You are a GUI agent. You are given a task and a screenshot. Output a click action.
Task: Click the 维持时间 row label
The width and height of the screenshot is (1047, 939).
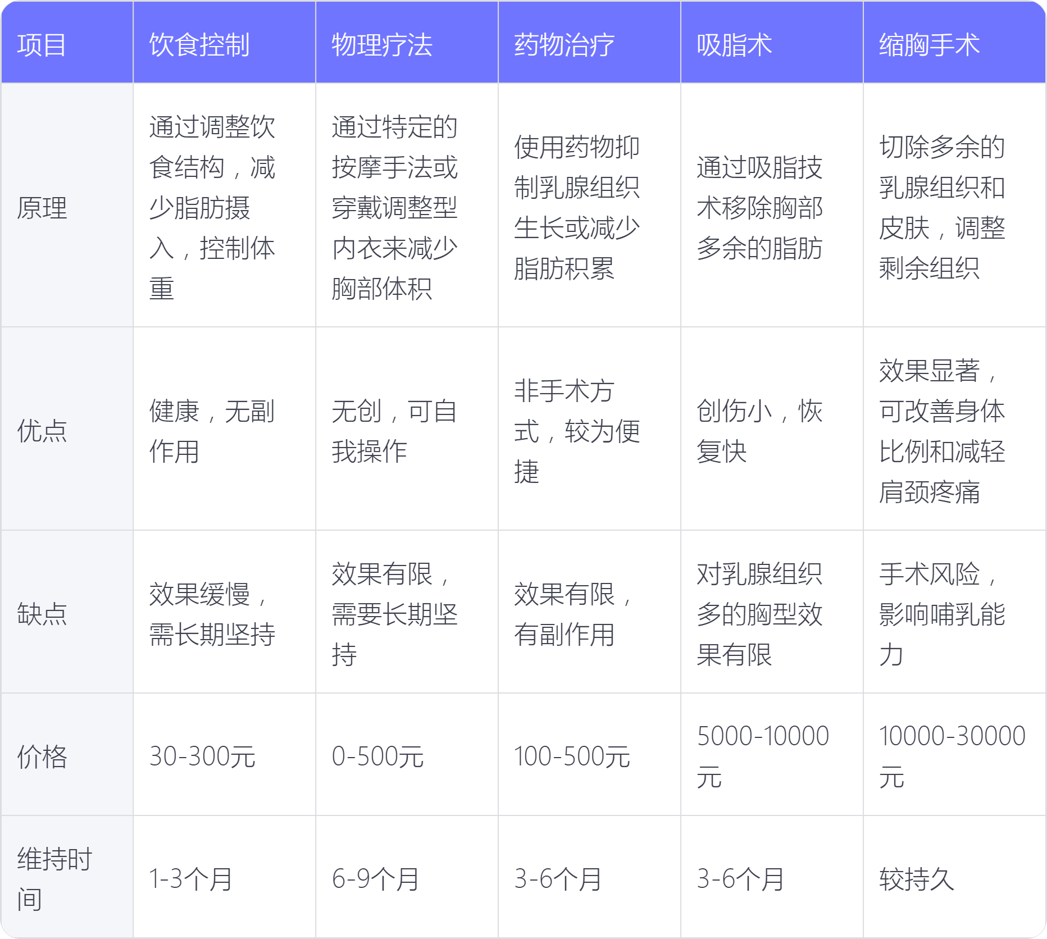pyautogui.click(x=54, y=879)
